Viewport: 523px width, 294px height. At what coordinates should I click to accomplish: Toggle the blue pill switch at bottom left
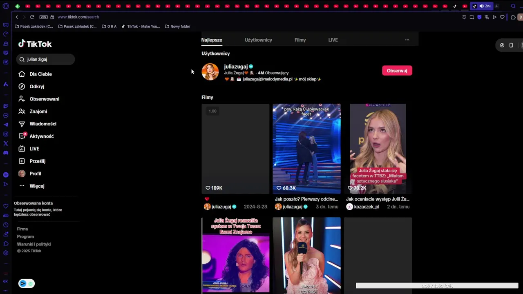(27, 283)
